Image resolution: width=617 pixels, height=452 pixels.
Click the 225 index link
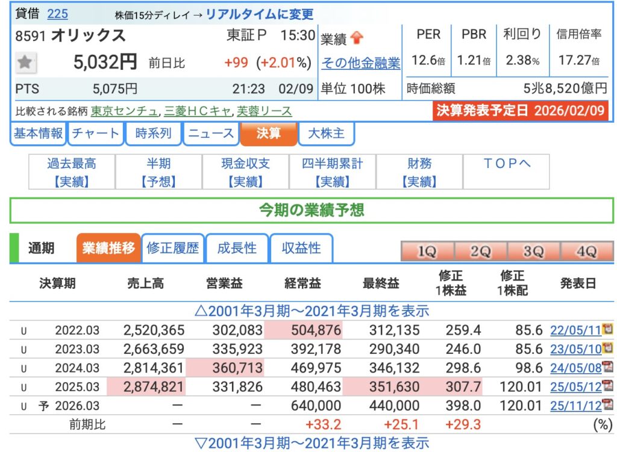click(57, 14)
